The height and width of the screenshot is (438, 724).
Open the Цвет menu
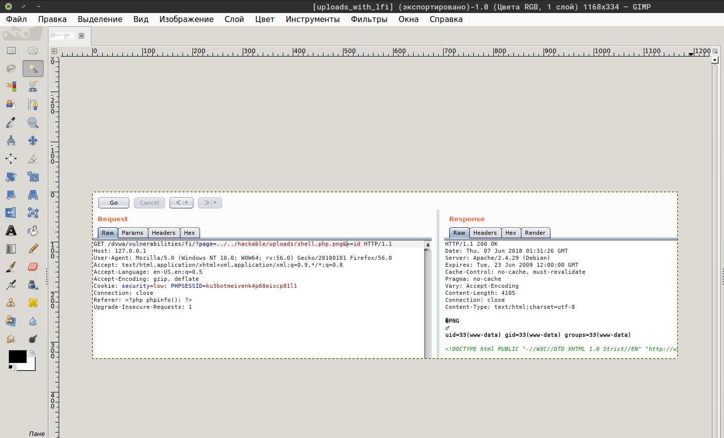(x=265, y=19)
